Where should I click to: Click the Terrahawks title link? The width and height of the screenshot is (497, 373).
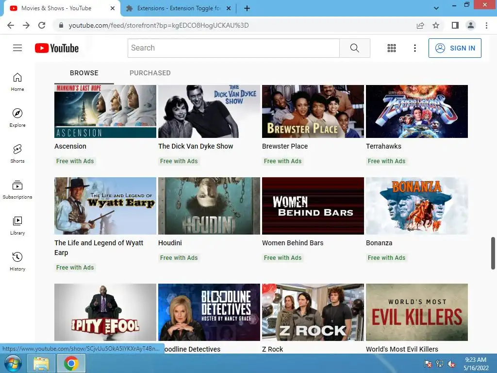(383, 146)
